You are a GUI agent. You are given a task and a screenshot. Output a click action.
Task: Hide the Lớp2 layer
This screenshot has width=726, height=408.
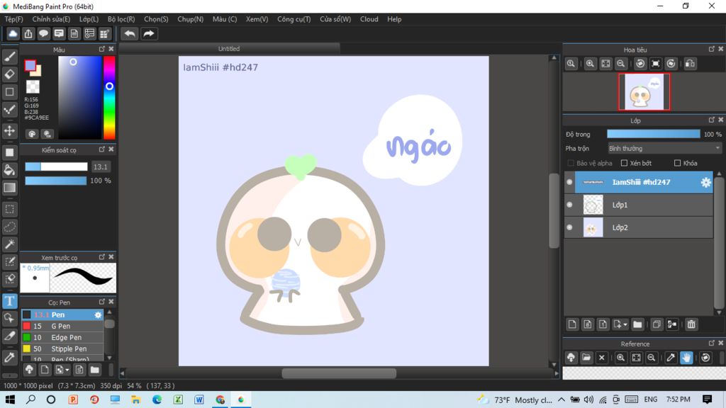click(569, 227)
